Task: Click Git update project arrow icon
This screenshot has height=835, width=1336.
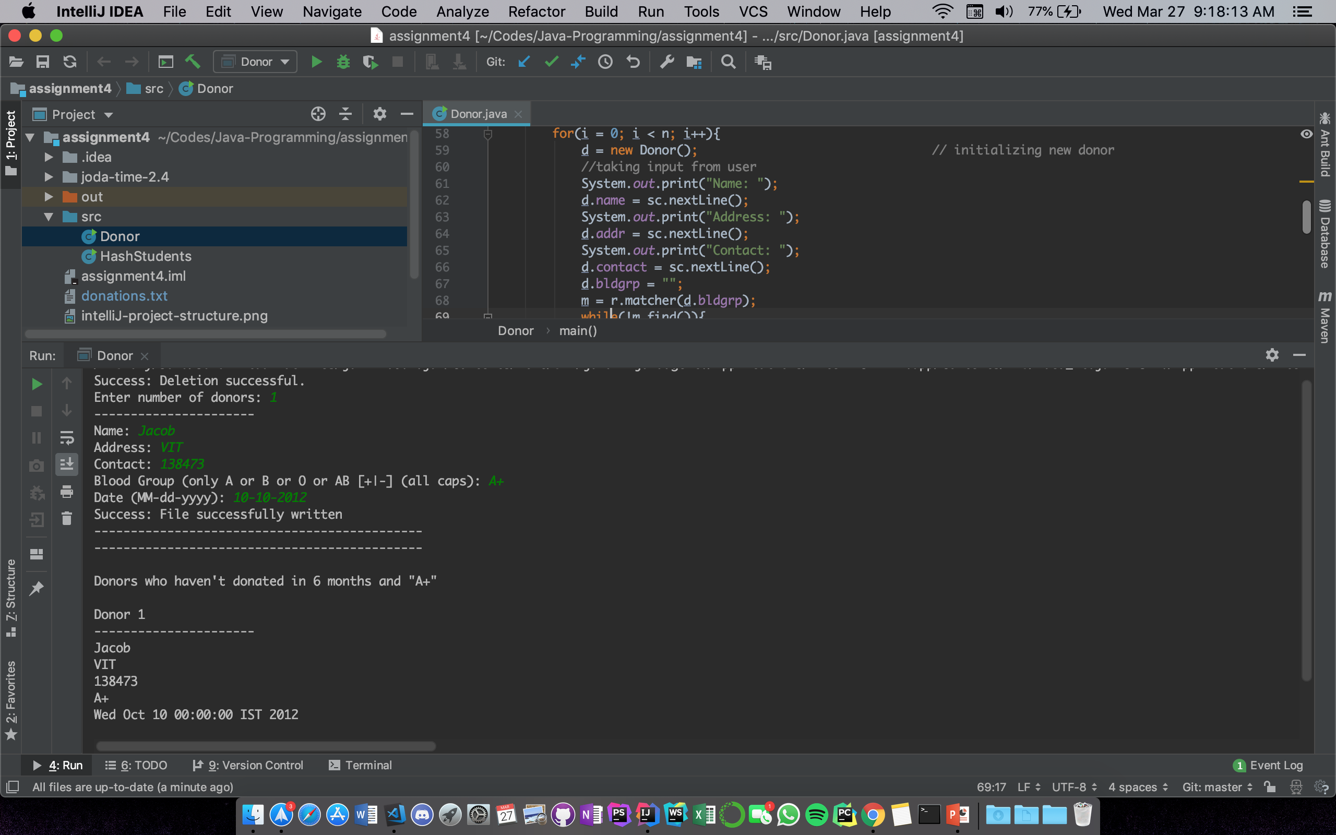Action: coord(524,62)
